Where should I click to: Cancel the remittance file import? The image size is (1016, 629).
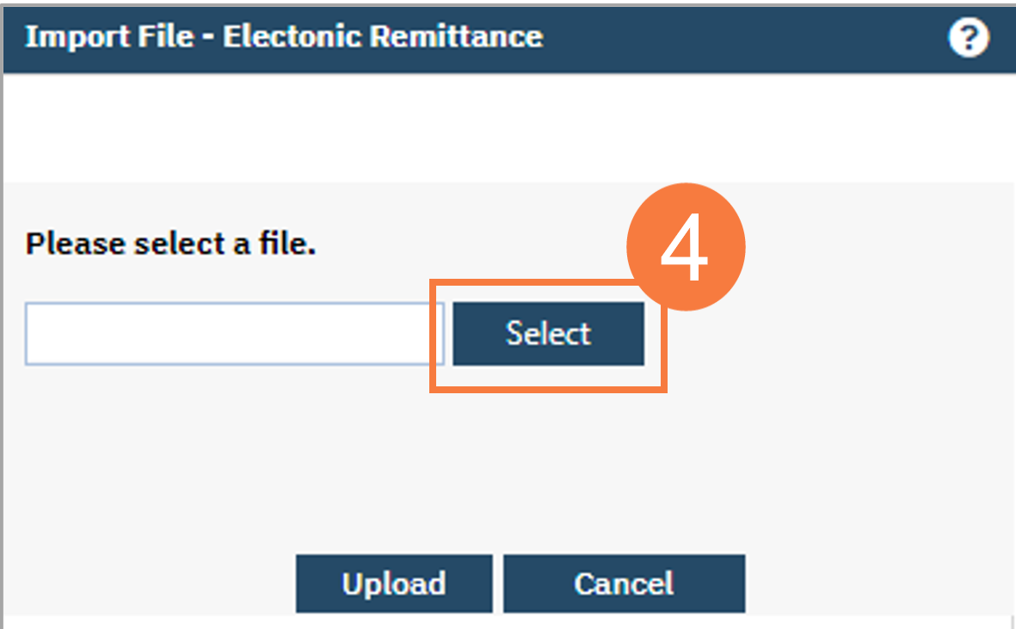pyautogui.click(x=624, y=583)
